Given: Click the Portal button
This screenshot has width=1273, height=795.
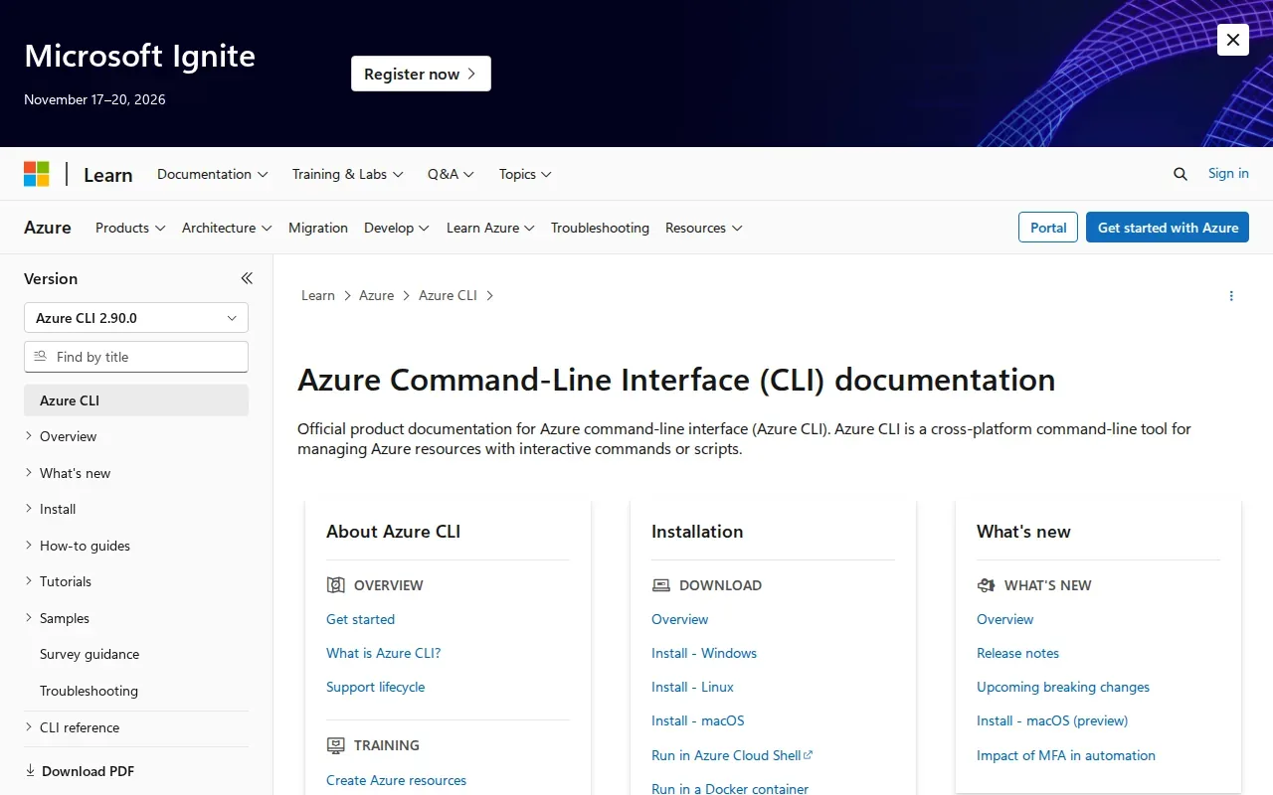Looking at the screenshot, I should pos(1048,228).
